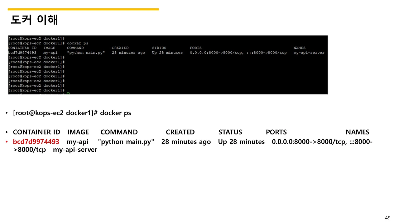This screenshot has width=399, height=224.
Task: Click the 'my-api' image name in the bullet row
Action: 78,142
